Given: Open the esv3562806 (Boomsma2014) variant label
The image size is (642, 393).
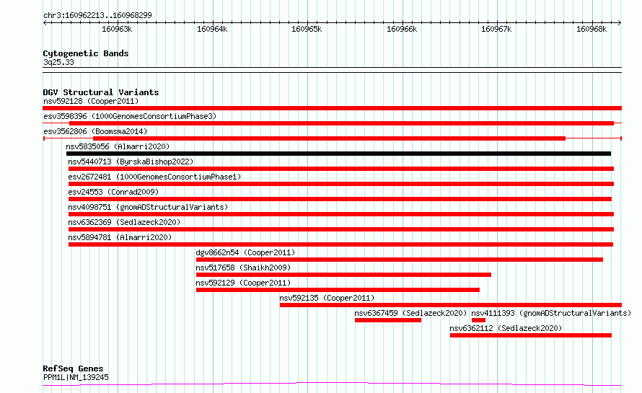Looking at the screenshot, I should (x=95, y=131).
